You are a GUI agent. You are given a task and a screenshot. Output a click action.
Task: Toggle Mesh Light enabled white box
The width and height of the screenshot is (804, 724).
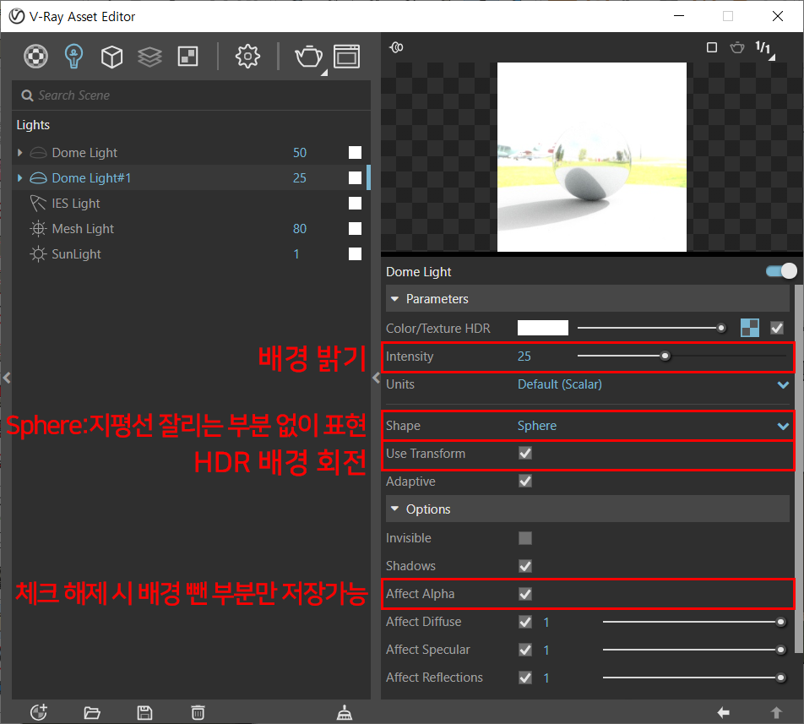pyautogui.click(x=355, y=229)
